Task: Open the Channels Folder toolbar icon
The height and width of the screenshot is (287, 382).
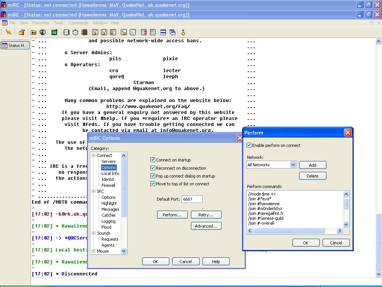Action: (x=33, y=32)
